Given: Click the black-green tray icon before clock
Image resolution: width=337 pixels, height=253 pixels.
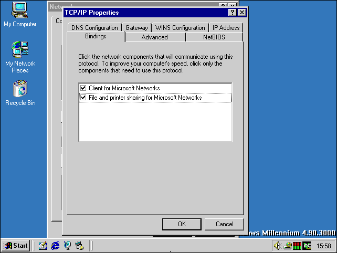Looking at the screenshot, I should pos(307,246).
